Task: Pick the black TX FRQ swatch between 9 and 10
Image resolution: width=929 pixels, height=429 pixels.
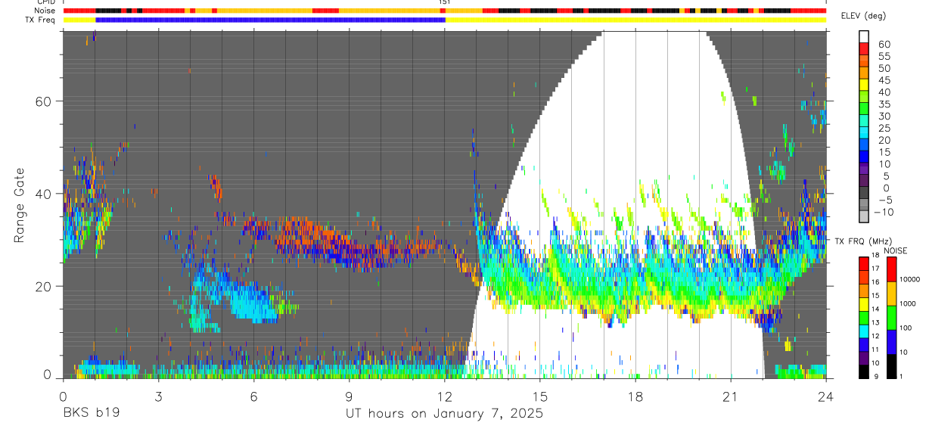Action: pos(865,371)
